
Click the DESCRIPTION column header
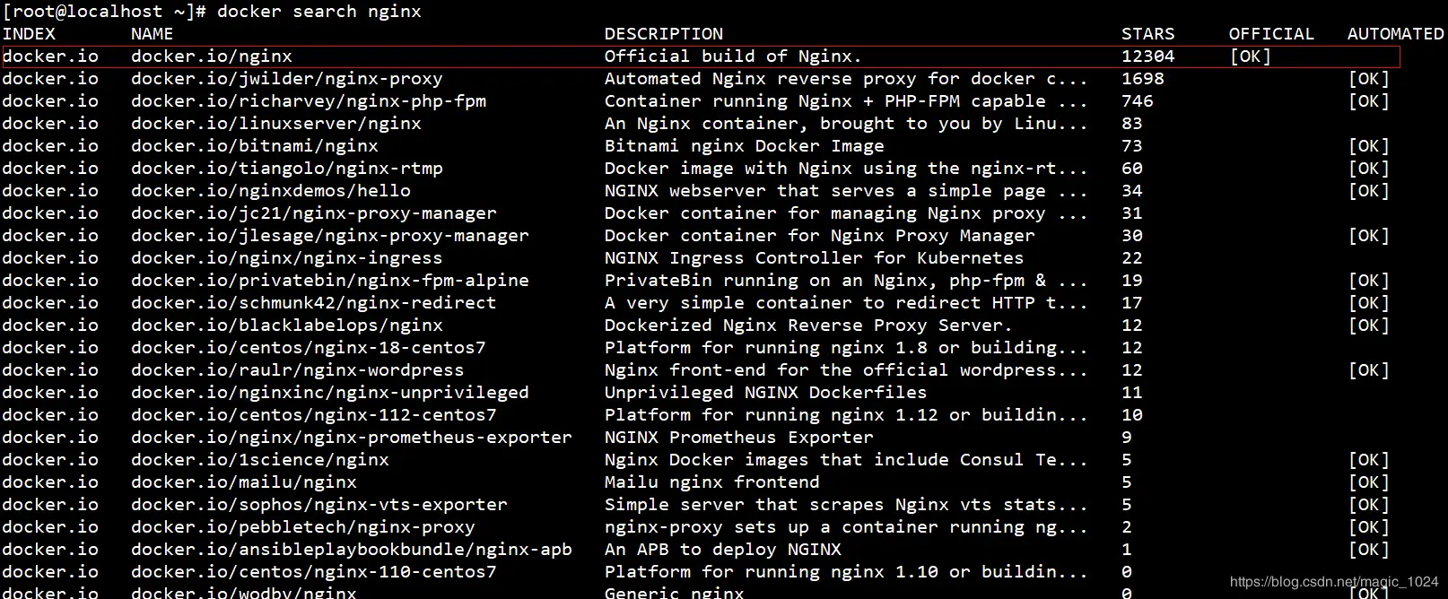click(x=664, y=34)
